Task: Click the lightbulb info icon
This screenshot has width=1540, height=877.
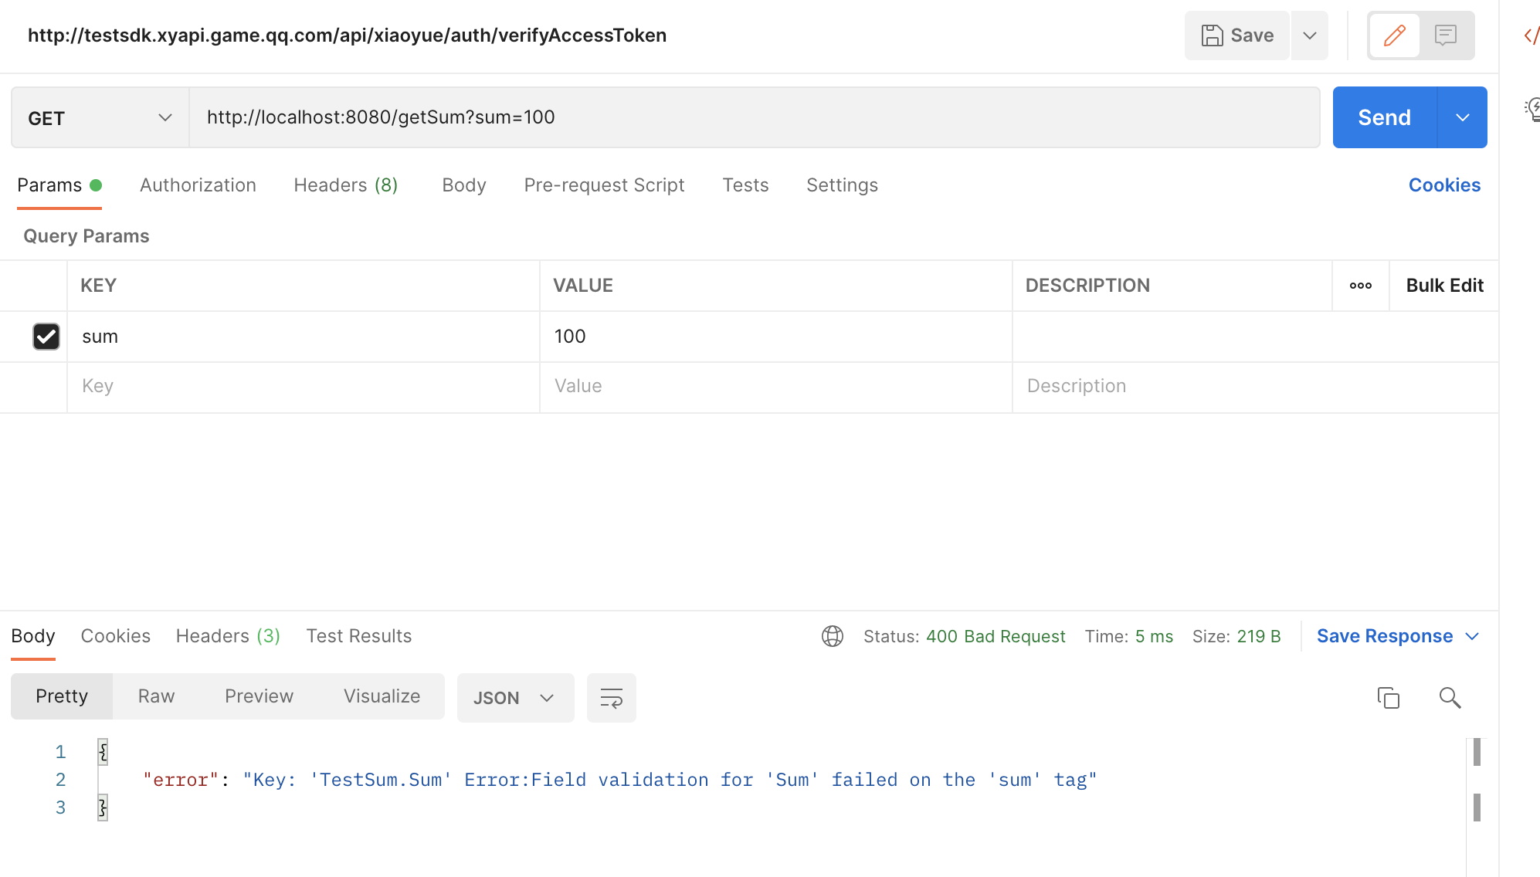Action: [1532, 109]
